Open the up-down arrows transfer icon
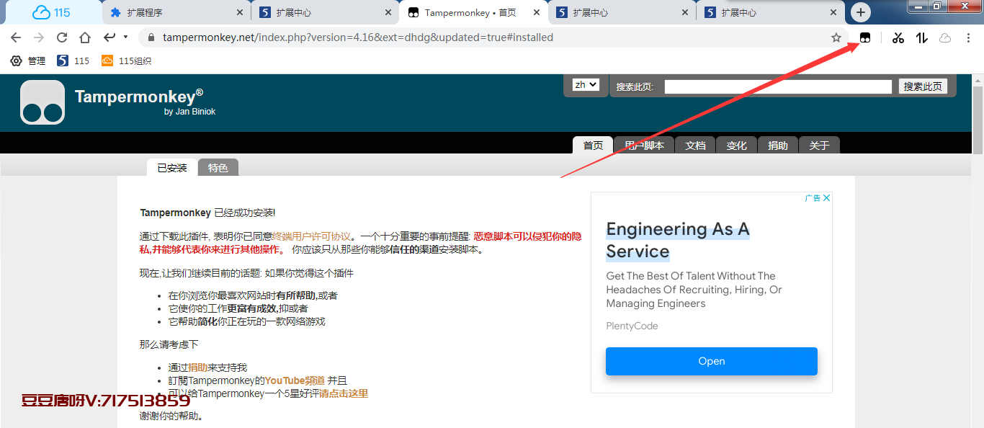 (921, 37)
